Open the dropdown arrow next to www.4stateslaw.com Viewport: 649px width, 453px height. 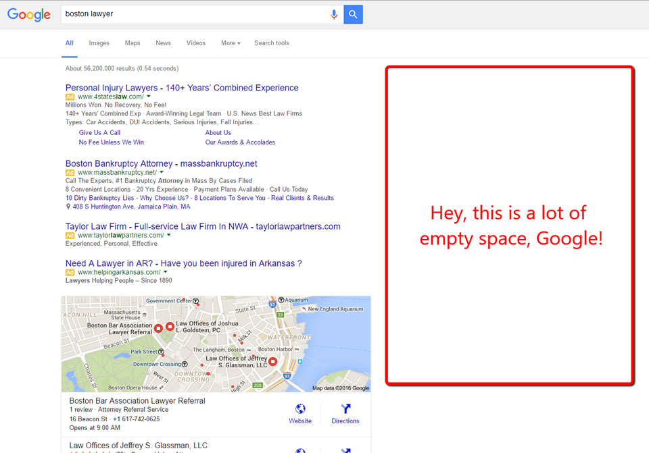(x=149, y=97)
